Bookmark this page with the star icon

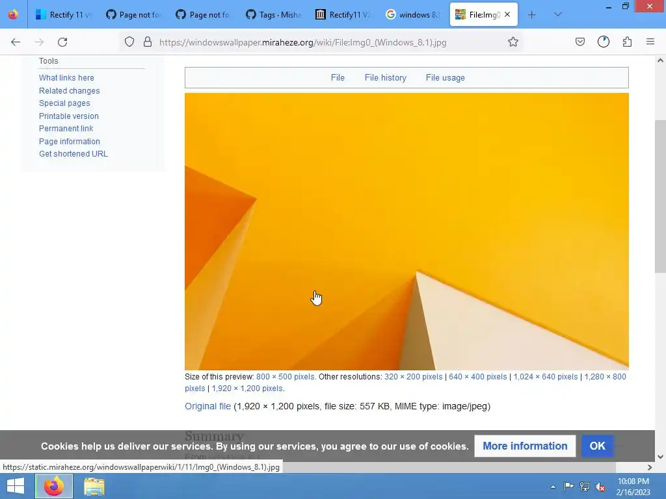pyautogui.click(x=513, y=42)
